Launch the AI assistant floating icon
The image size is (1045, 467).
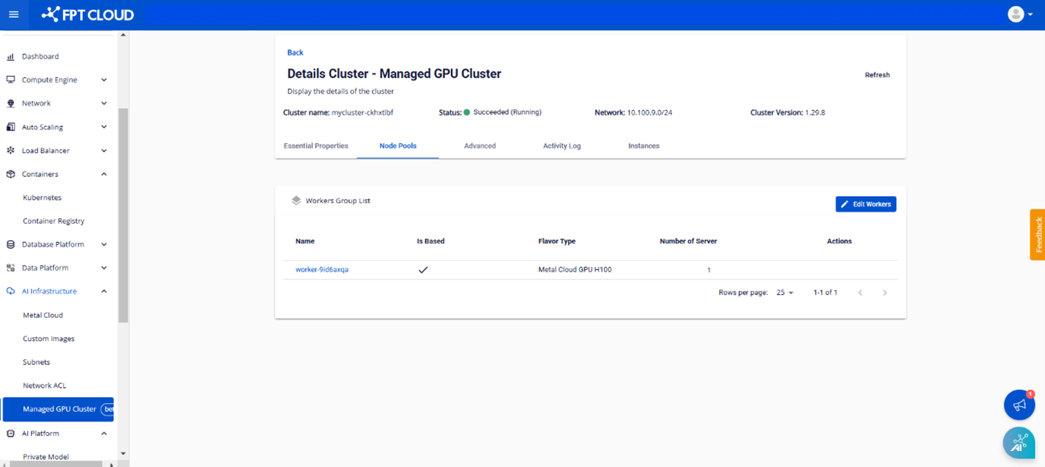click(x=1019, y=443)
